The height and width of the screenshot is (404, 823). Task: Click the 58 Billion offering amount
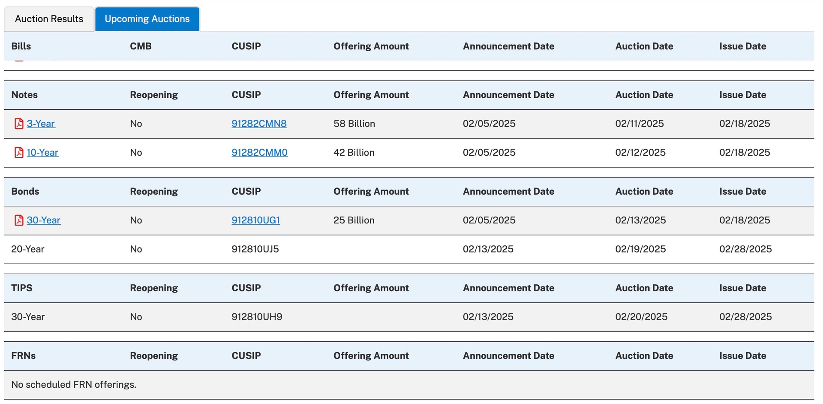coord(354,124)
